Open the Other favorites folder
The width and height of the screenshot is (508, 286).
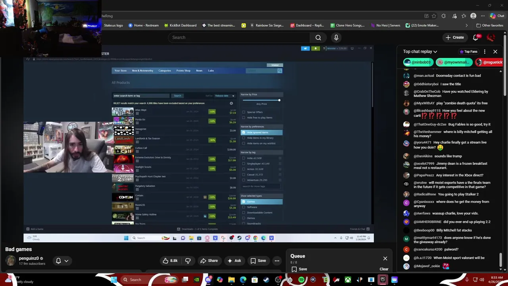point(489,25)
